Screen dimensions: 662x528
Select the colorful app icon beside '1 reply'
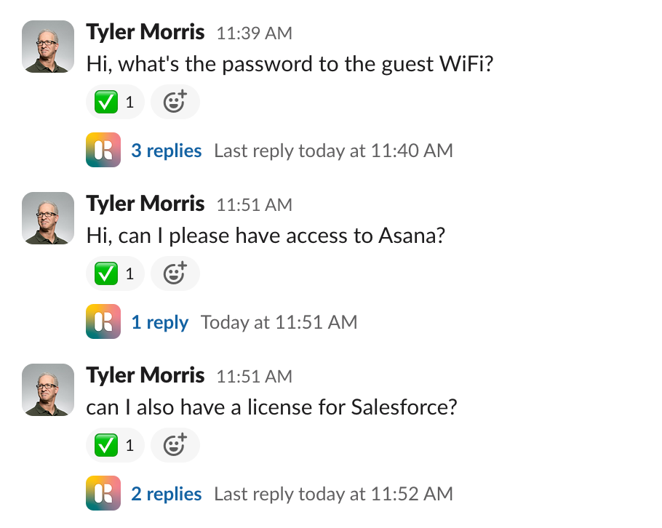tap(103, 321)
